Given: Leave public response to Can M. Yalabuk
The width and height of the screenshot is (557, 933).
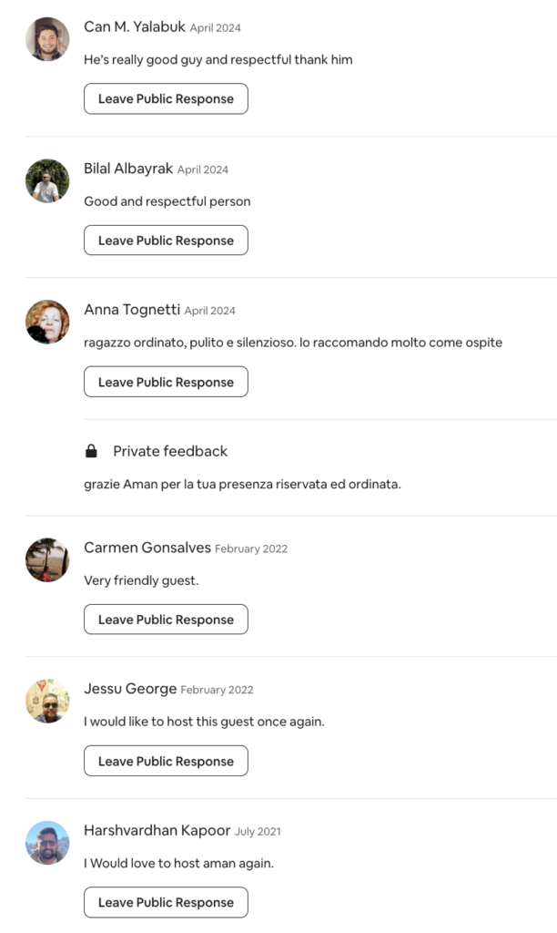Looking at the screenshot, I should pyautogui.click(x=166, y=99).
